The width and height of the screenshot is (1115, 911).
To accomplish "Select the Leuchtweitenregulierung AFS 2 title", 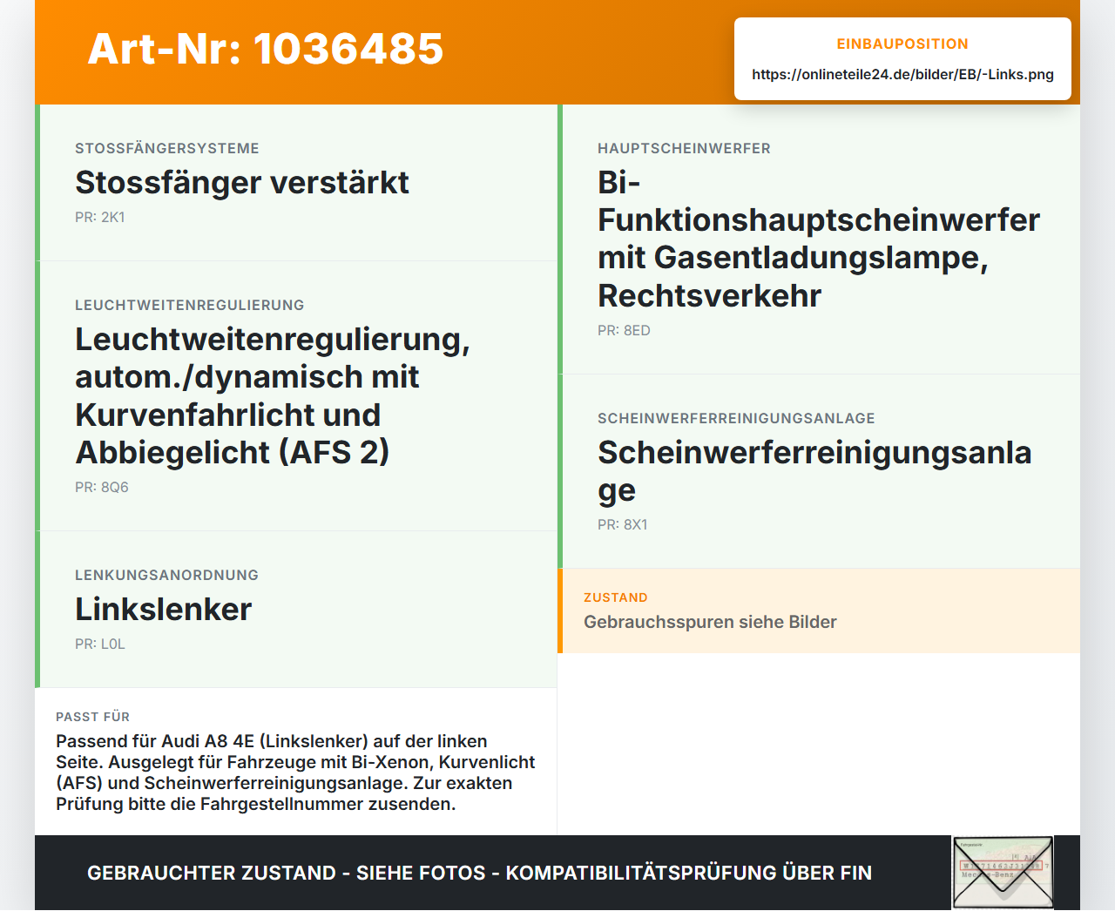I will (272, 396).
